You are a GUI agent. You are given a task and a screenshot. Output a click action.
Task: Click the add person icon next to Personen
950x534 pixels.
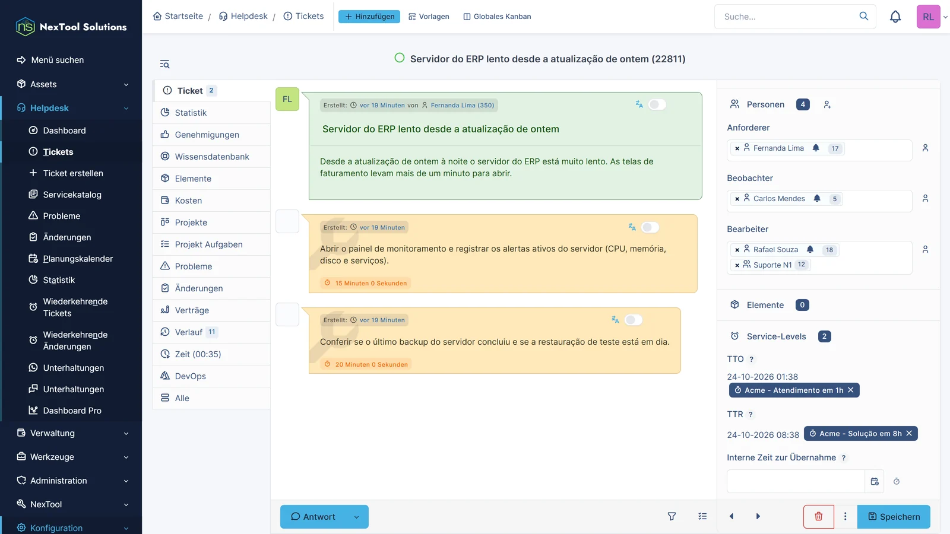[x=827, y=104]
